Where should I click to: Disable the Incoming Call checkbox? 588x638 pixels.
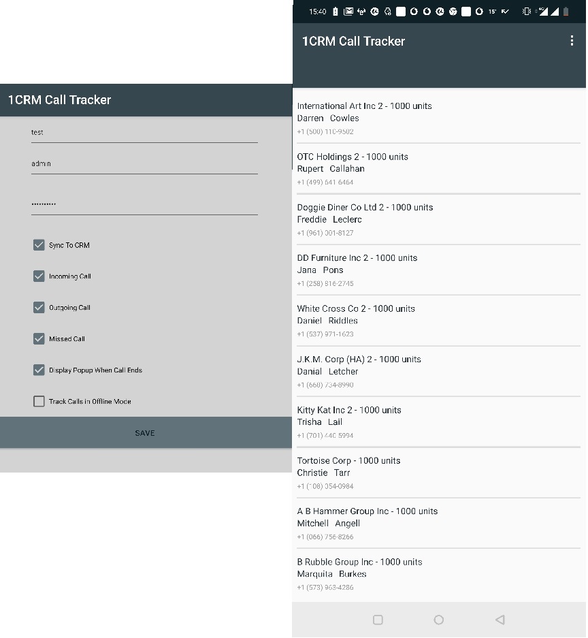(39, 276)
